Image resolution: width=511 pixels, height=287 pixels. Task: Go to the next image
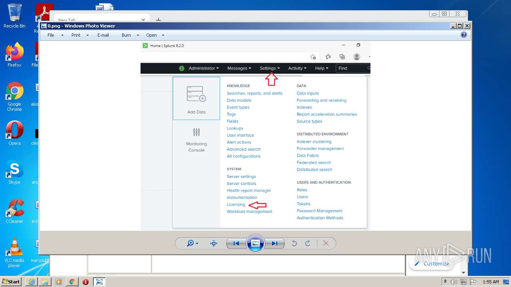275,243
